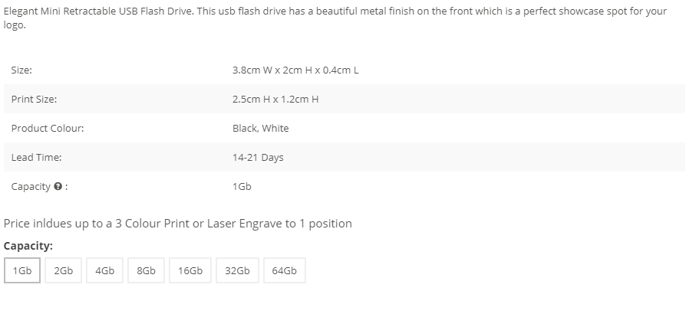Click the price includes print note text
This screenshot has width=689, height=314.
point(177,224)
